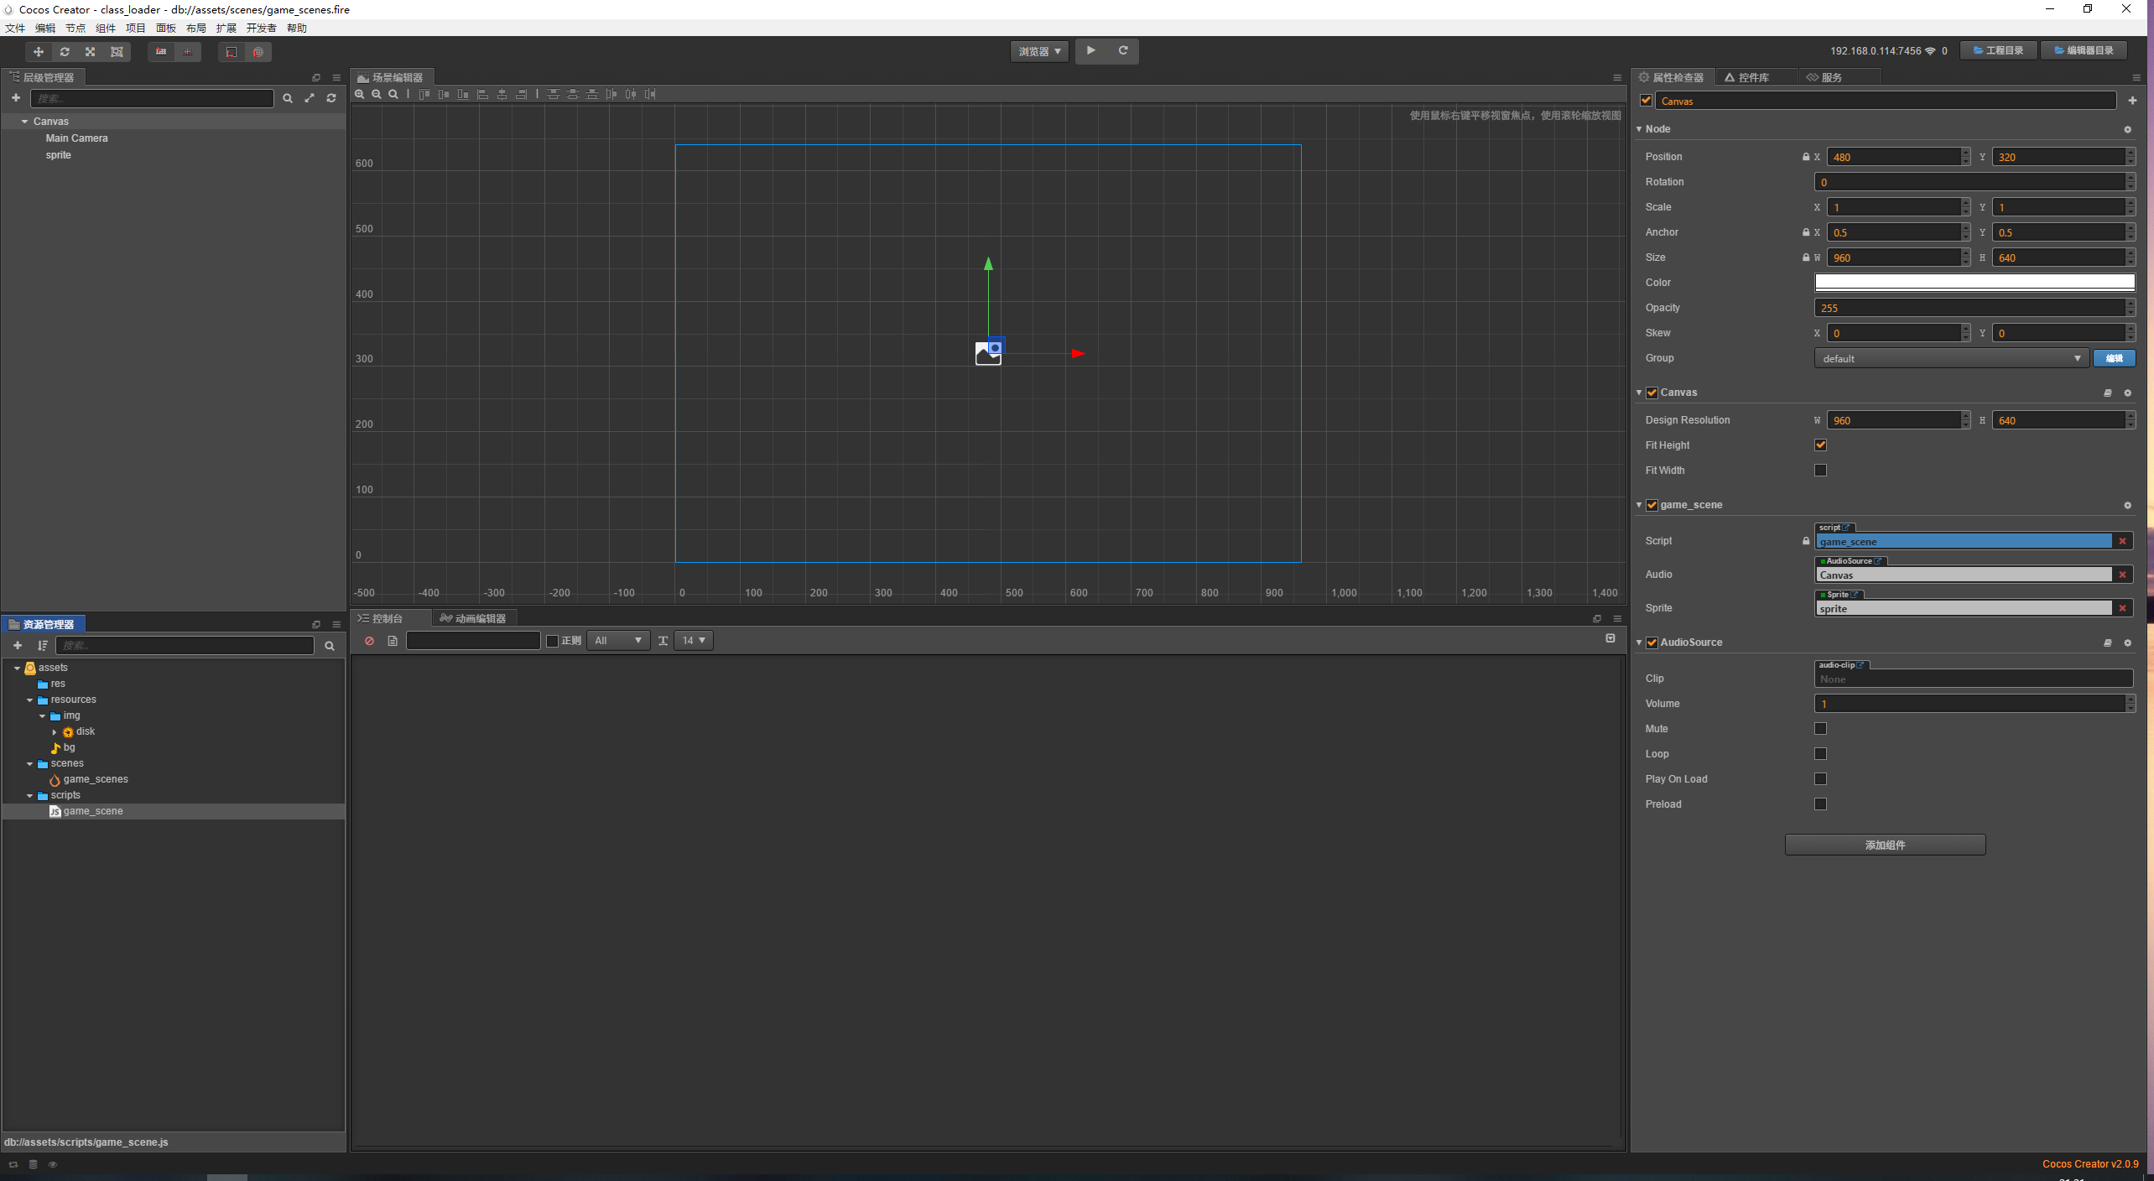Toggle the regex checkbox in console
2154x1181 pixels.
point(552,641)
